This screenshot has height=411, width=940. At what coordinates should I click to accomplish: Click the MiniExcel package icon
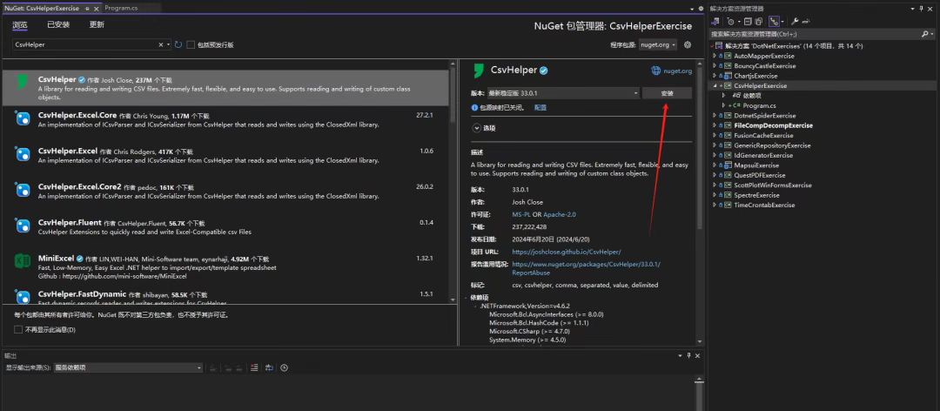click(x=22, y=261)
